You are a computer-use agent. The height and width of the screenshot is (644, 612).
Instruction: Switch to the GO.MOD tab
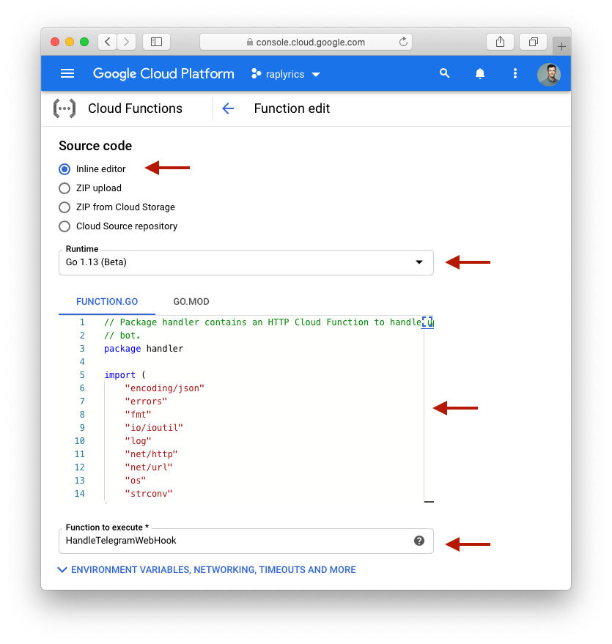[191, 301]
